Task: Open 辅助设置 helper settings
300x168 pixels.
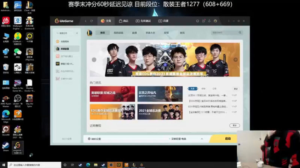Action: pos(94,139)
